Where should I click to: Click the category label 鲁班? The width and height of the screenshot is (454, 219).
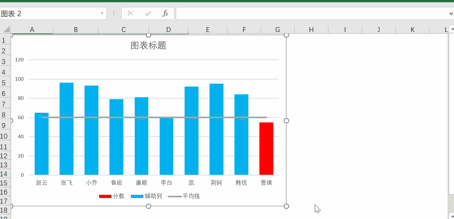point(117,183)
